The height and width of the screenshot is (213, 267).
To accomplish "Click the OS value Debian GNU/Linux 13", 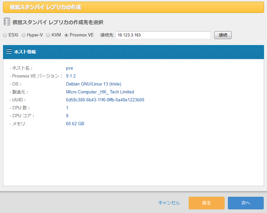I will [94, 84].
